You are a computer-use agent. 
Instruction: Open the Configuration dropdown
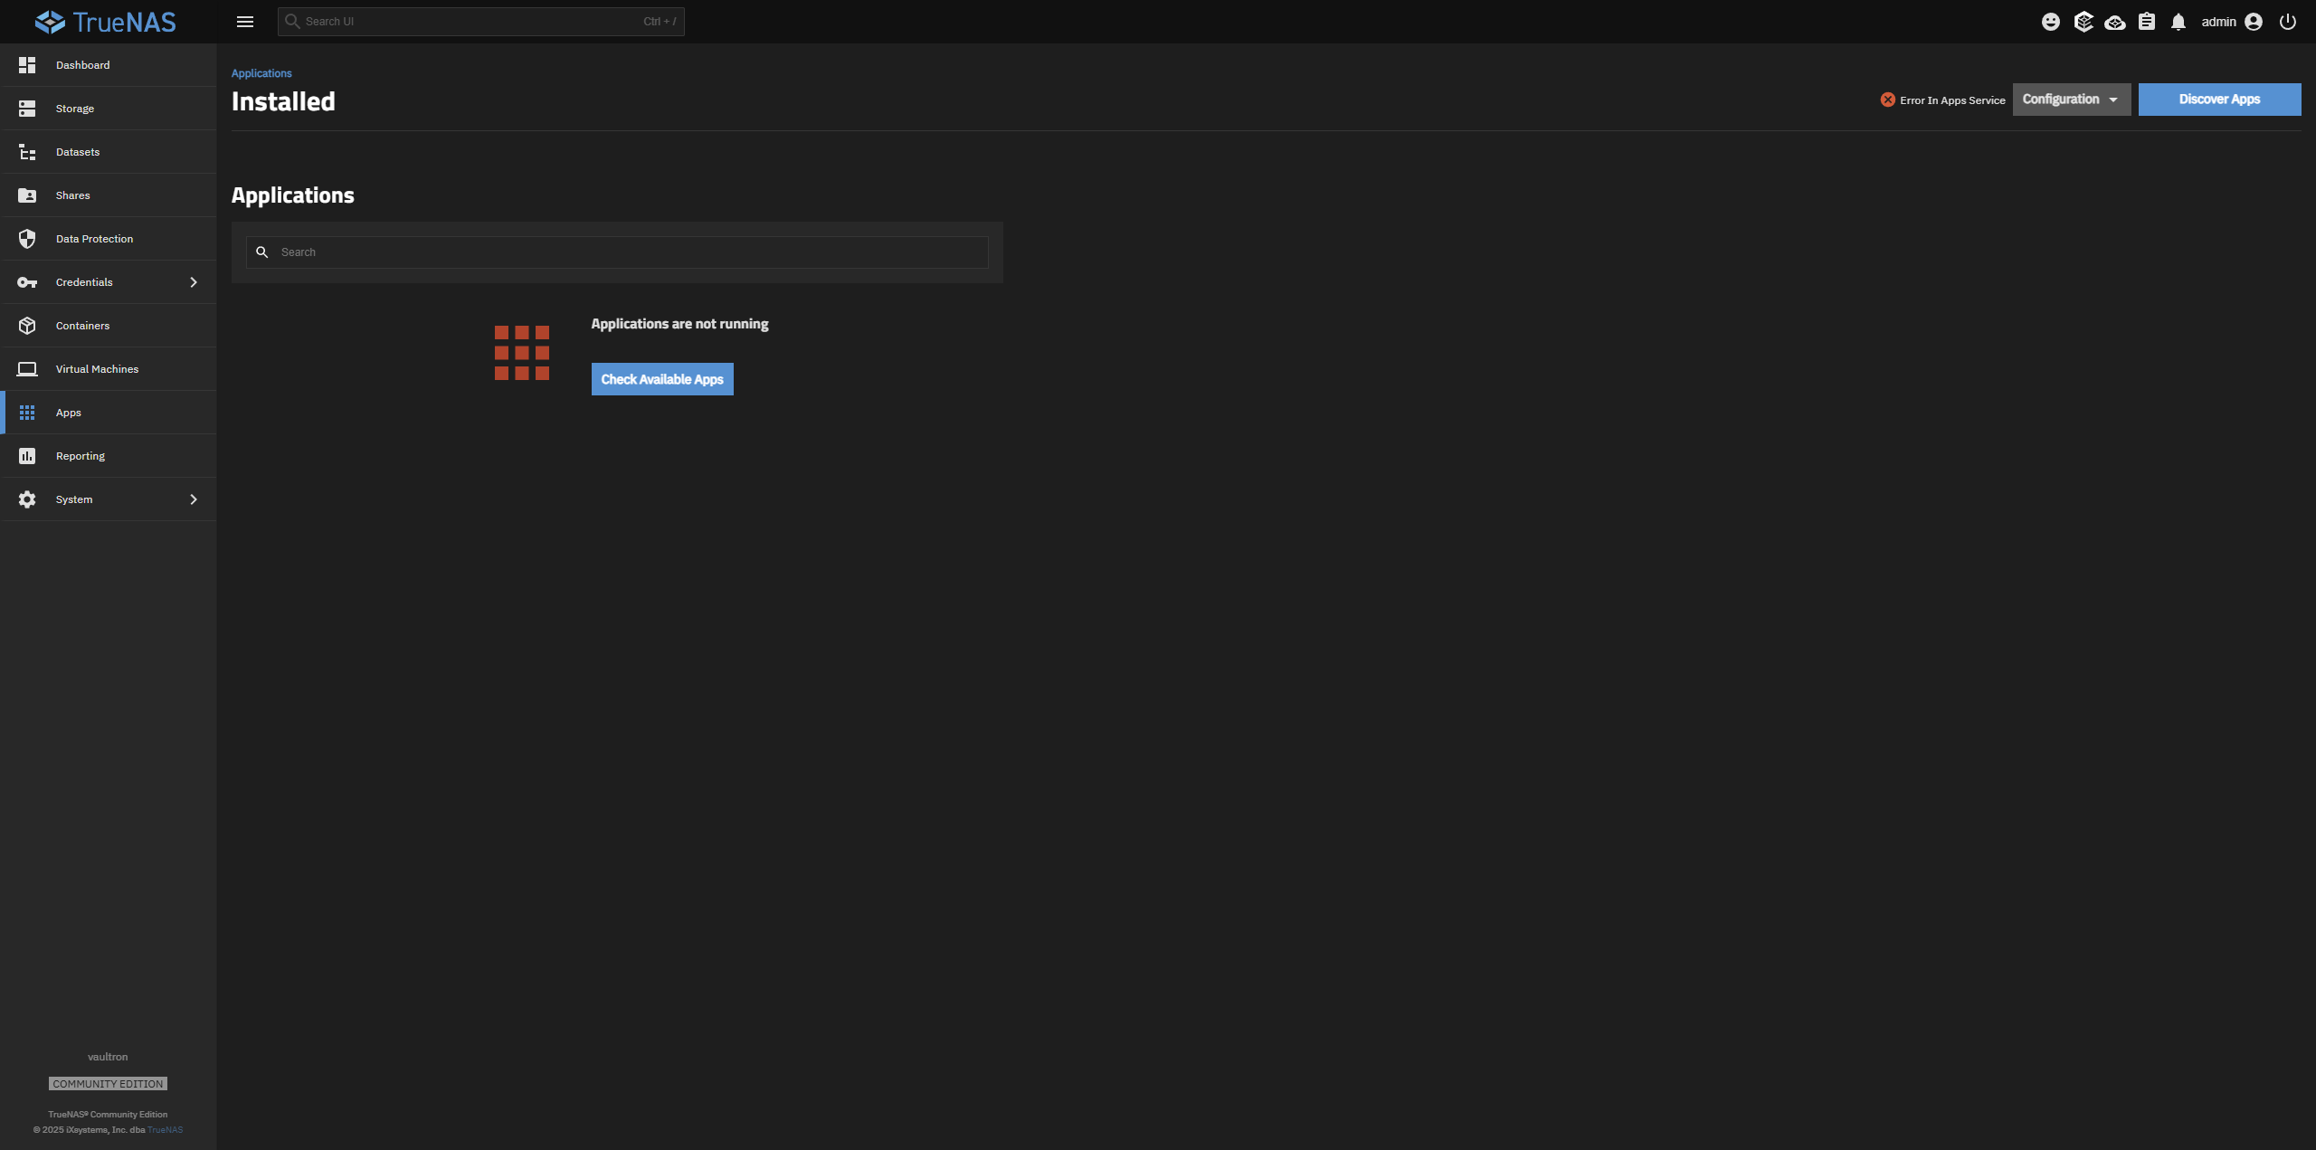(x=2071, y=100)
